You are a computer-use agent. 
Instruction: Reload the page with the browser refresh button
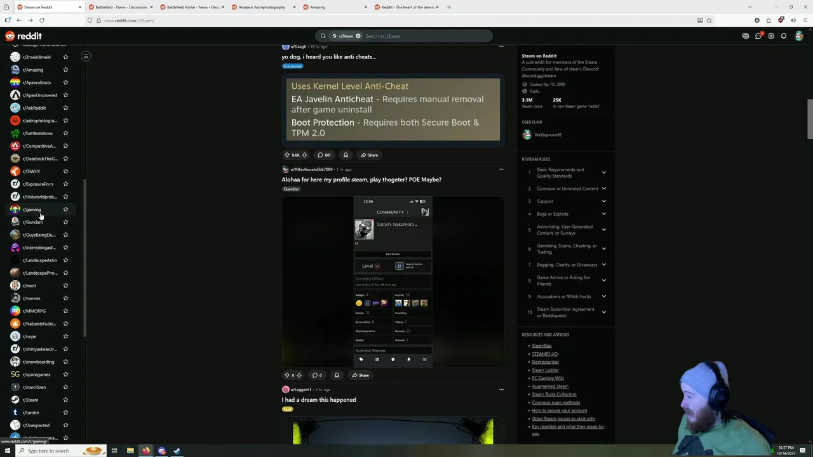[x=42, y=20]
